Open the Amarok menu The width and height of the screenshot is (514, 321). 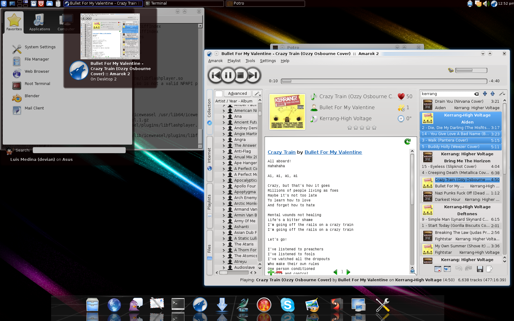(215, 61)
